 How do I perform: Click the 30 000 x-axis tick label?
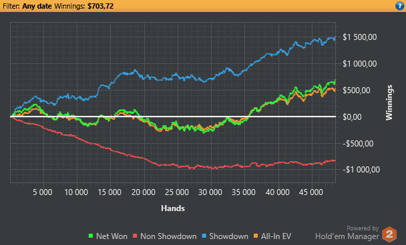[x=210, y=192]
